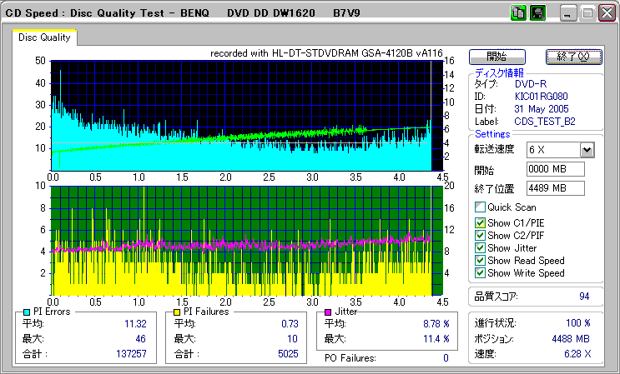This screenshot has height=374, width=620.
Task: Click the maximize window button
Action: (x=587, y=13)
